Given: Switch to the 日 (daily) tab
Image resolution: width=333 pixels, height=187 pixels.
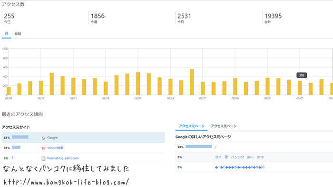Looking at the screenshot, I should click(7, 34).
